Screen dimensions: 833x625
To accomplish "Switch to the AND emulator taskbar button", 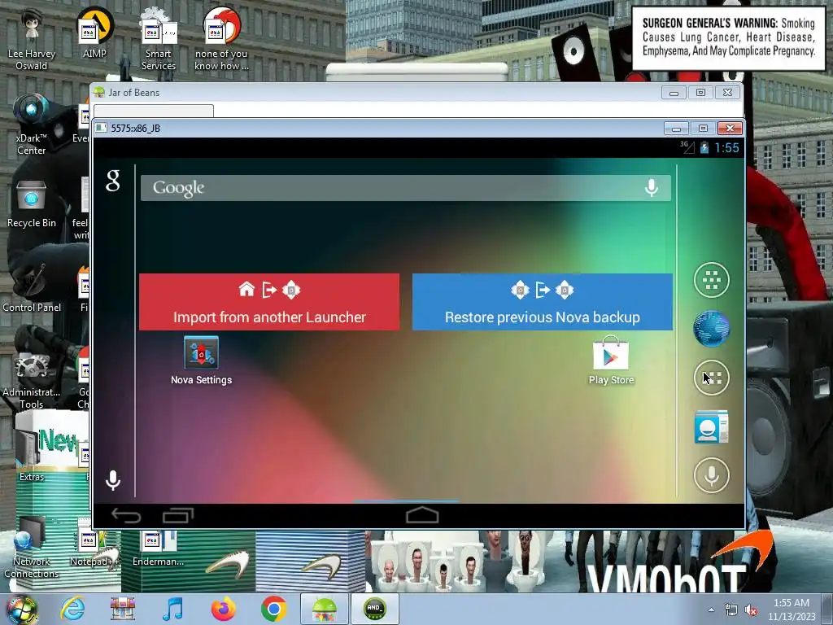I will click(x=374, y=609).
